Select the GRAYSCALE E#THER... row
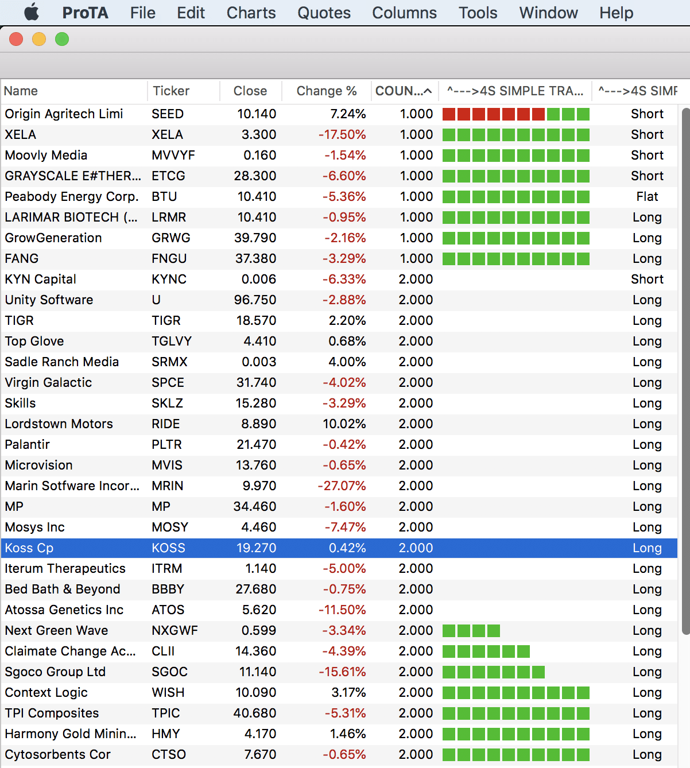 tap(339, 176)
